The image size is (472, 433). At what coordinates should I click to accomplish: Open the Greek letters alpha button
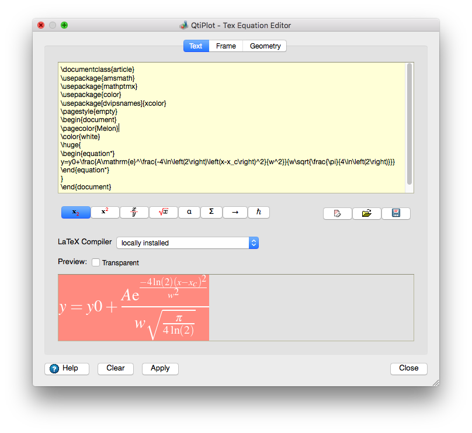tap(189, 212)
